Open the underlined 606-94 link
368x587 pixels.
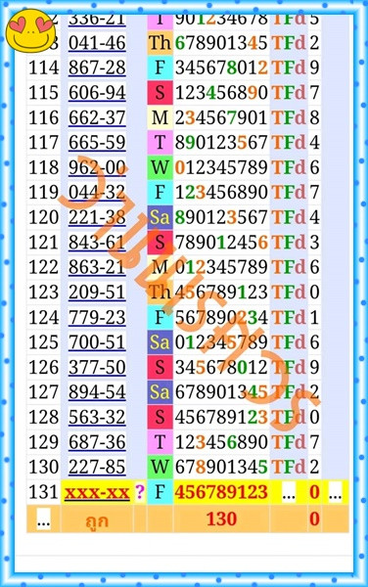[x=97, y=93]
